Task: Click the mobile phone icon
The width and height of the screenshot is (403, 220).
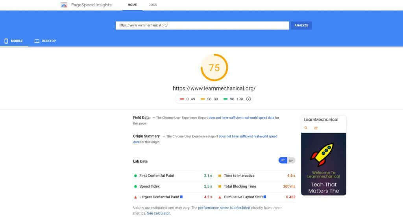Action: [x=6, y=41]
